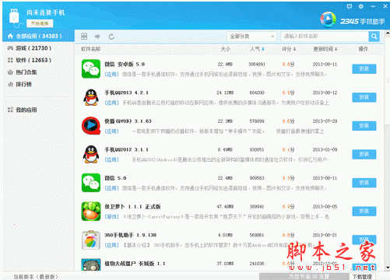
Task: Click the 大小 column header
Action: click(225, 49)
